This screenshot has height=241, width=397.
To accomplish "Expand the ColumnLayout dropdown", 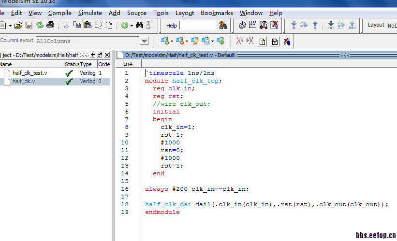I will [144, 41].
